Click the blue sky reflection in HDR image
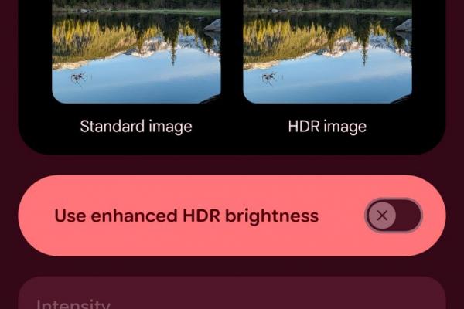Viewport: 464px width, 309px height. coord(340,80)
